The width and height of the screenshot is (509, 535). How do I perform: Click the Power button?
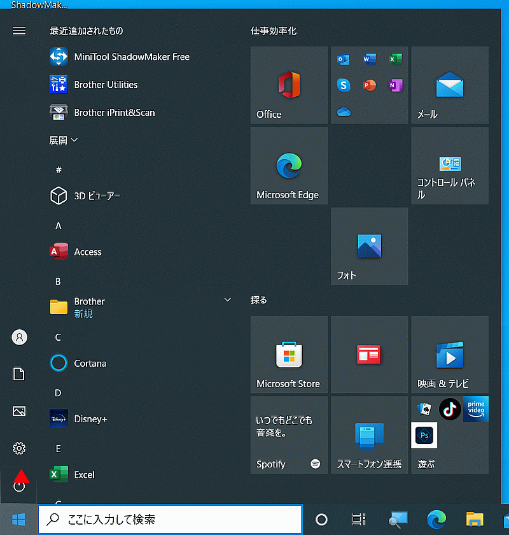19,486
